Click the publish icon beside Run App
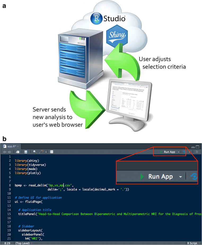202x245 pixels. (x=185, y=152)
